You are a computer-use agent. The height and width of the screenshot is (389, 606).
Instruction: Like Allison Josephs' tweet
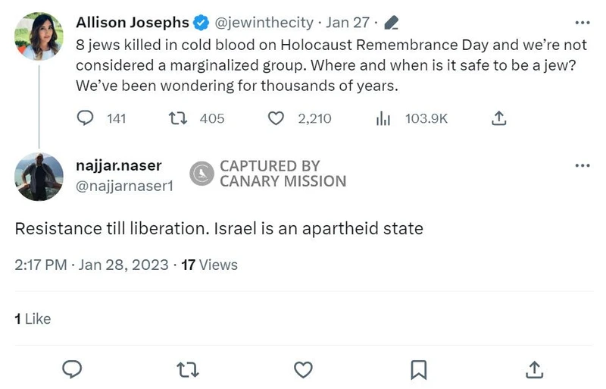[x=276, y=118]
